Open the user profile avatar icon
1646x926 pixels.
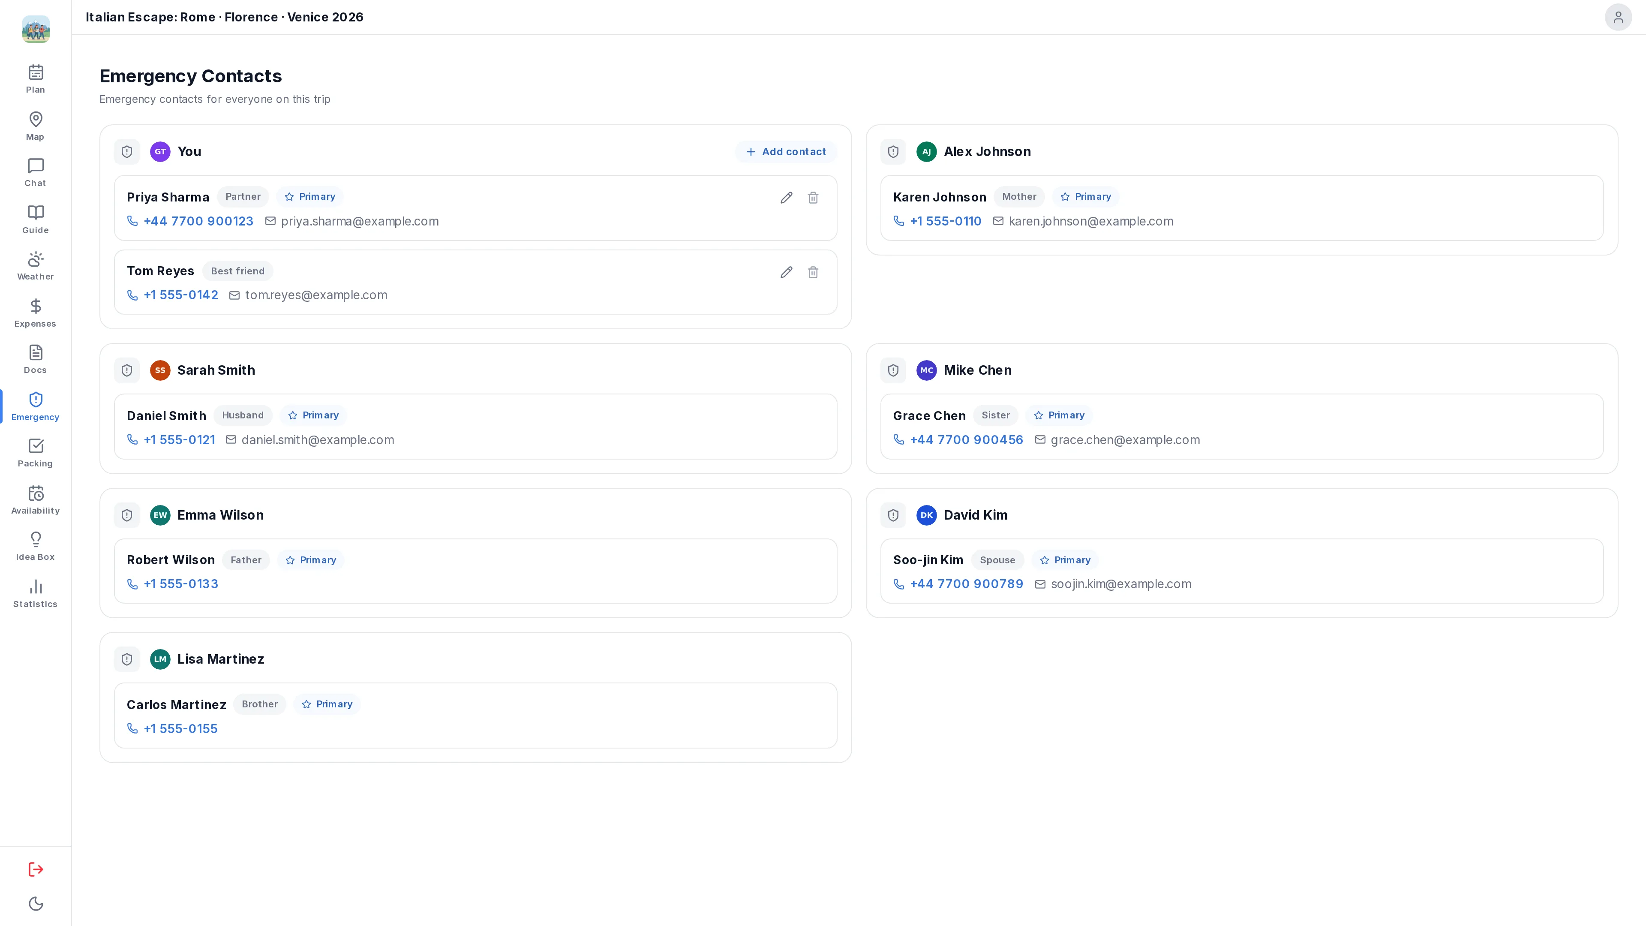pyautogui.click(x=1618, y=17)
